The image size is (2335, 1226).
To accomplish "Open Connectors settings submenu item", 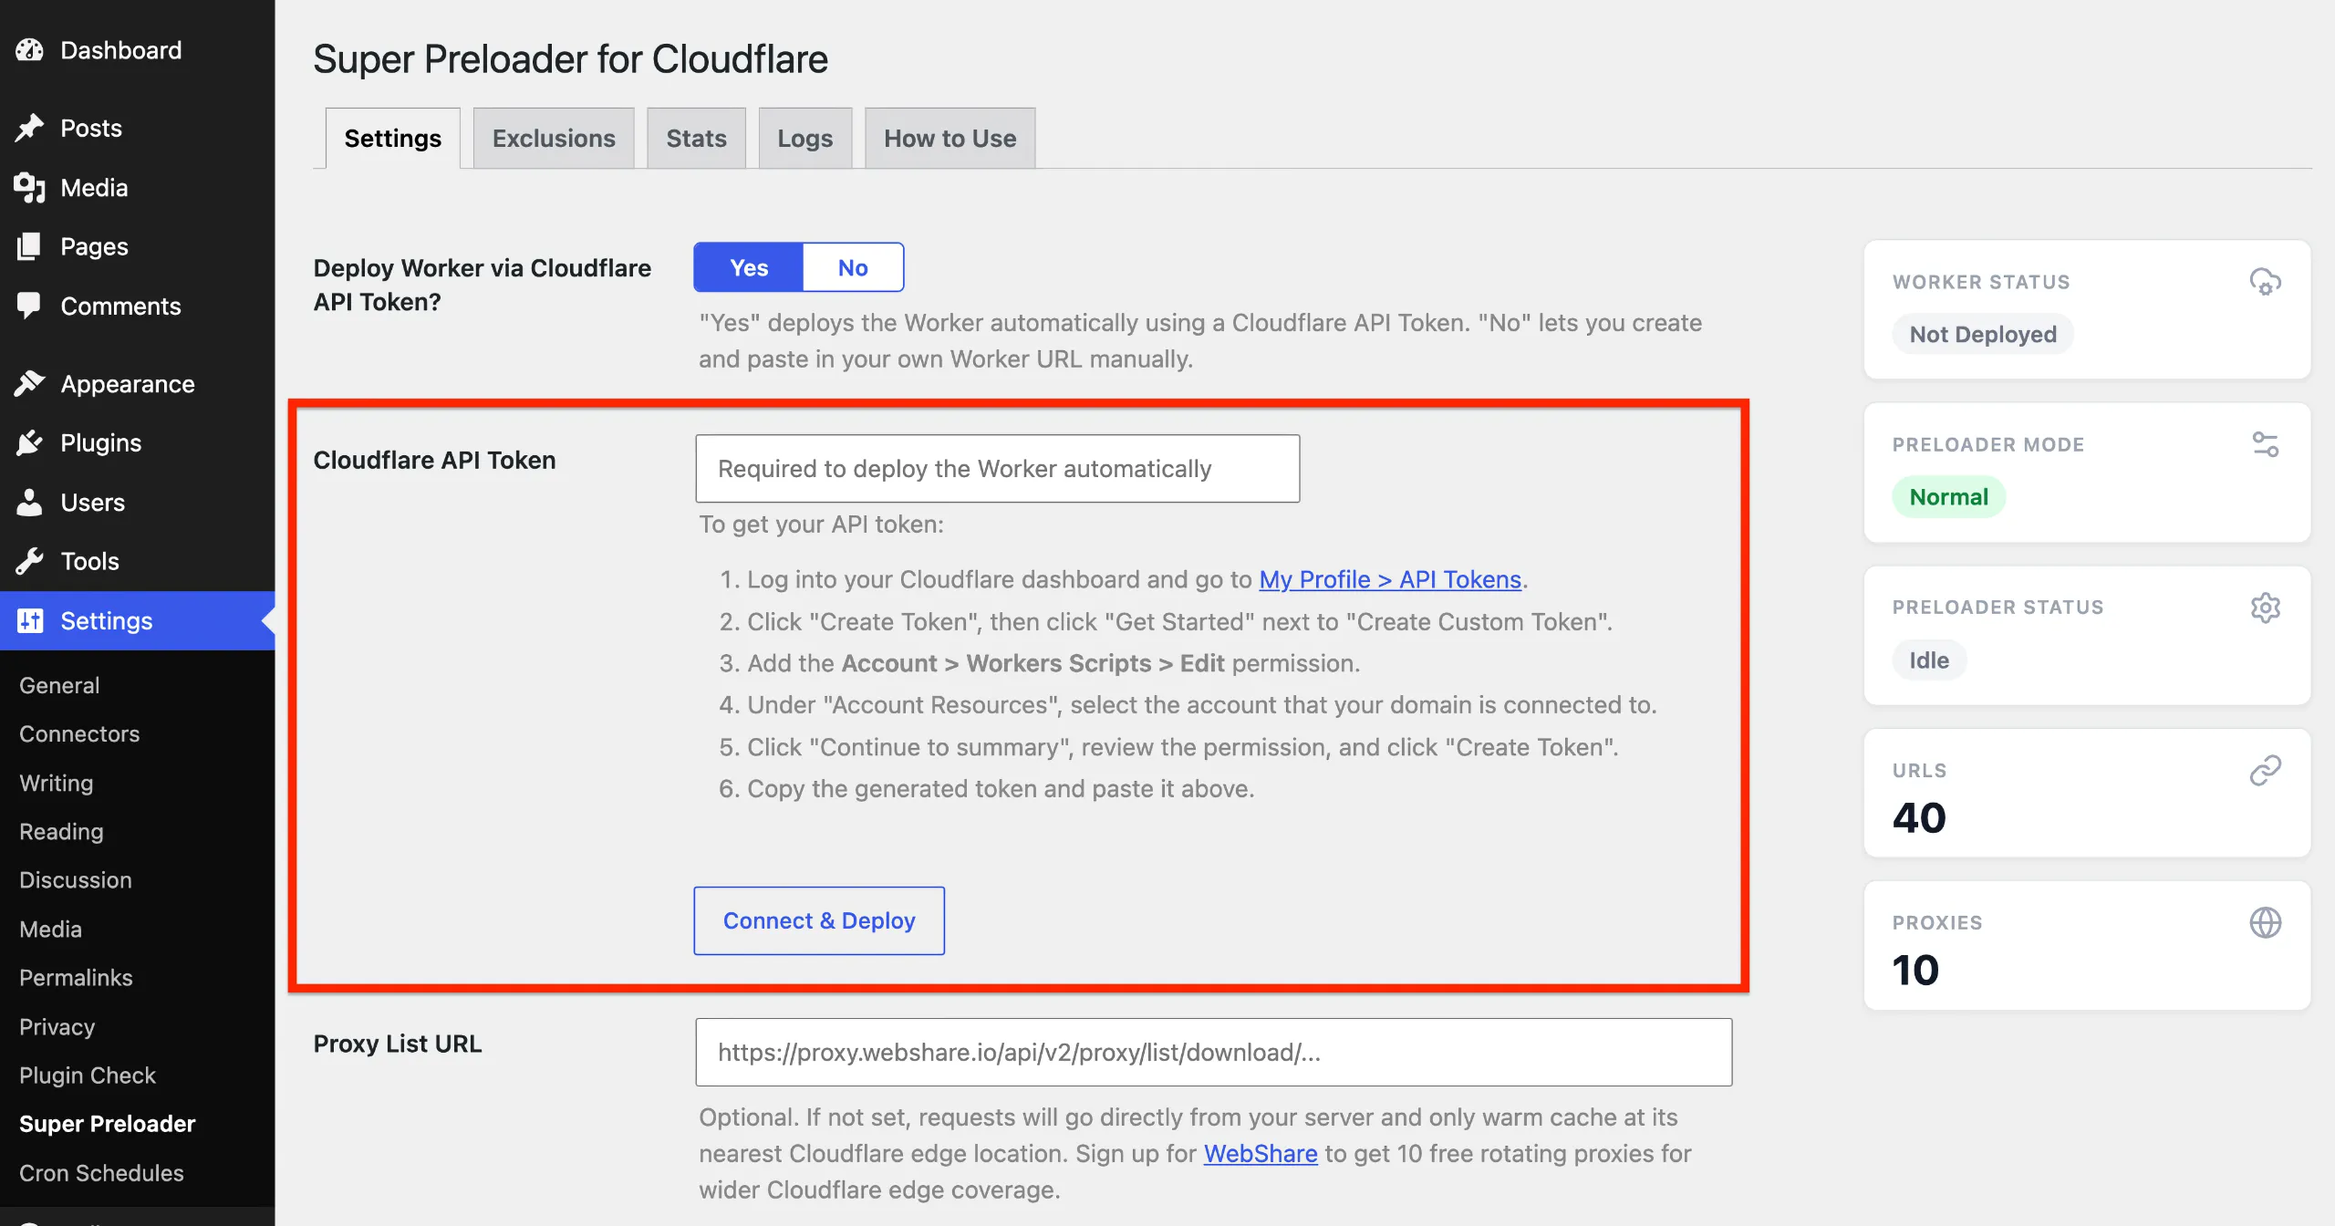I will tap(79, 733).
